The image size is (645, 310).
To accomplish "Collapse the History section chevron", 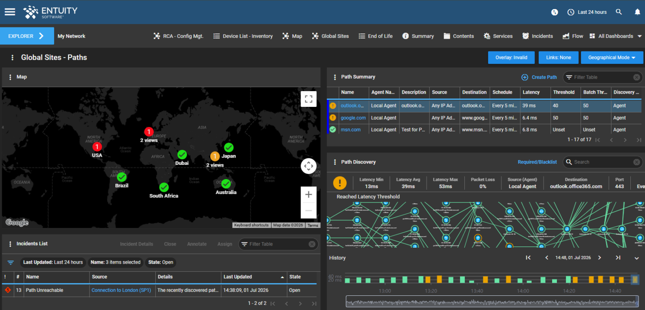I will [x=637, y=258].
